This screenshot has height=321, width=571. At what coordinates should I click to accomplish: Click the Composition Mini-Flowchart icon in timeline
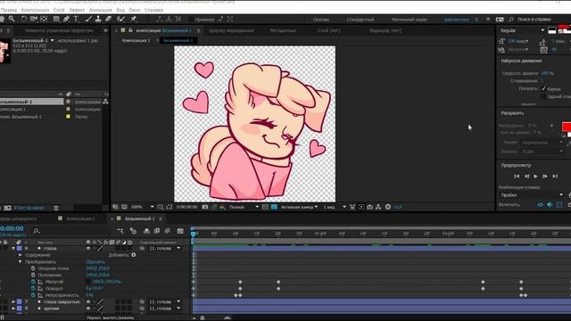pos(120,231)
